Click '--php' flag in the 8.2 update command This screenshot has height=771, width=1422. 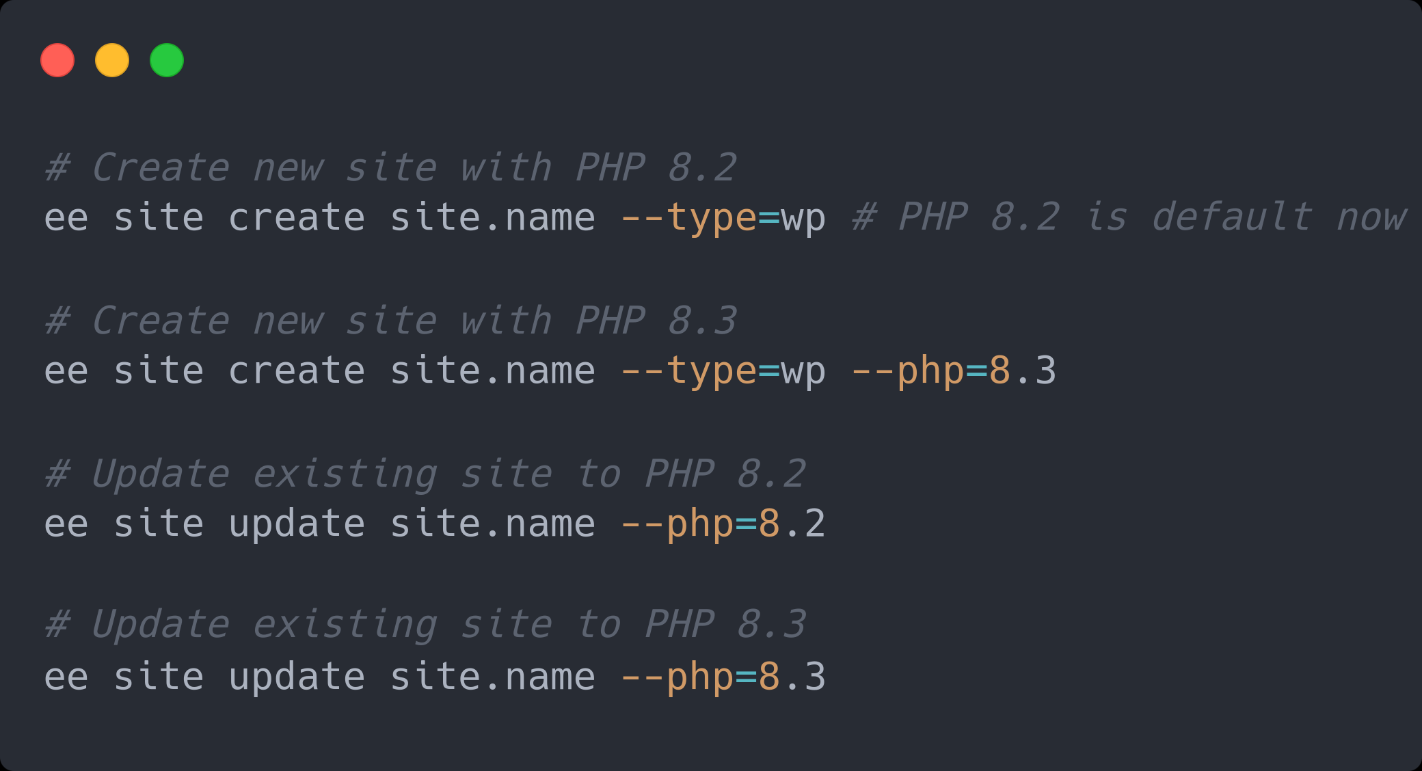(x=678, y=525)
